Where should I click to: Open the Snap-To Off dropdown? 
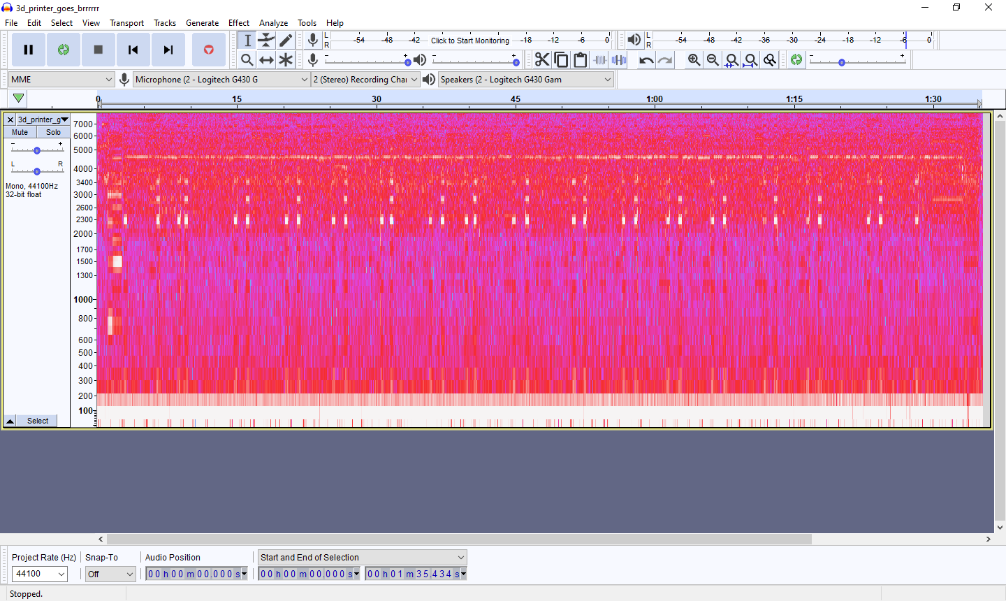110,574
